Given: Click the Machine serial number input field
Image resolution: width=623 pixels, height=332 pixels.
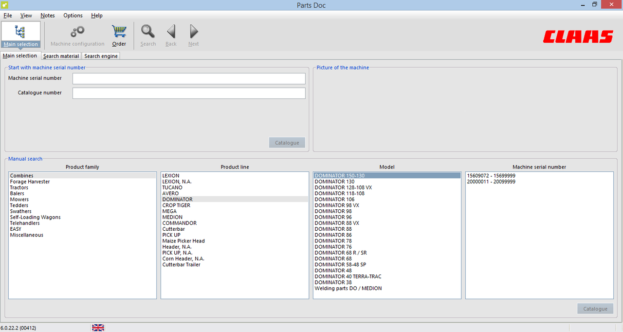Looking at the screenshot, I should coord(189,78).
